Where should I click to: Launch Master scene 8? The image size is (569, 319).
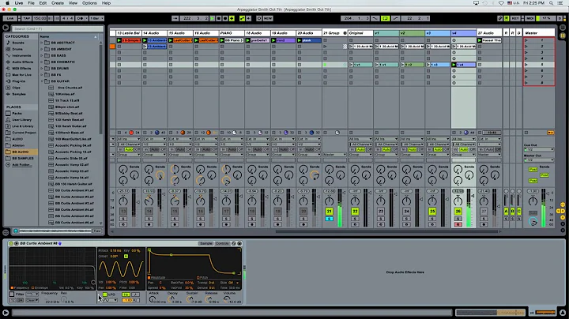coord(526,83)
